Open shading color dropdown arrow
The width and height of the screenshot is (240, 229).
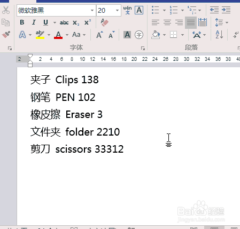pos(164,35)
